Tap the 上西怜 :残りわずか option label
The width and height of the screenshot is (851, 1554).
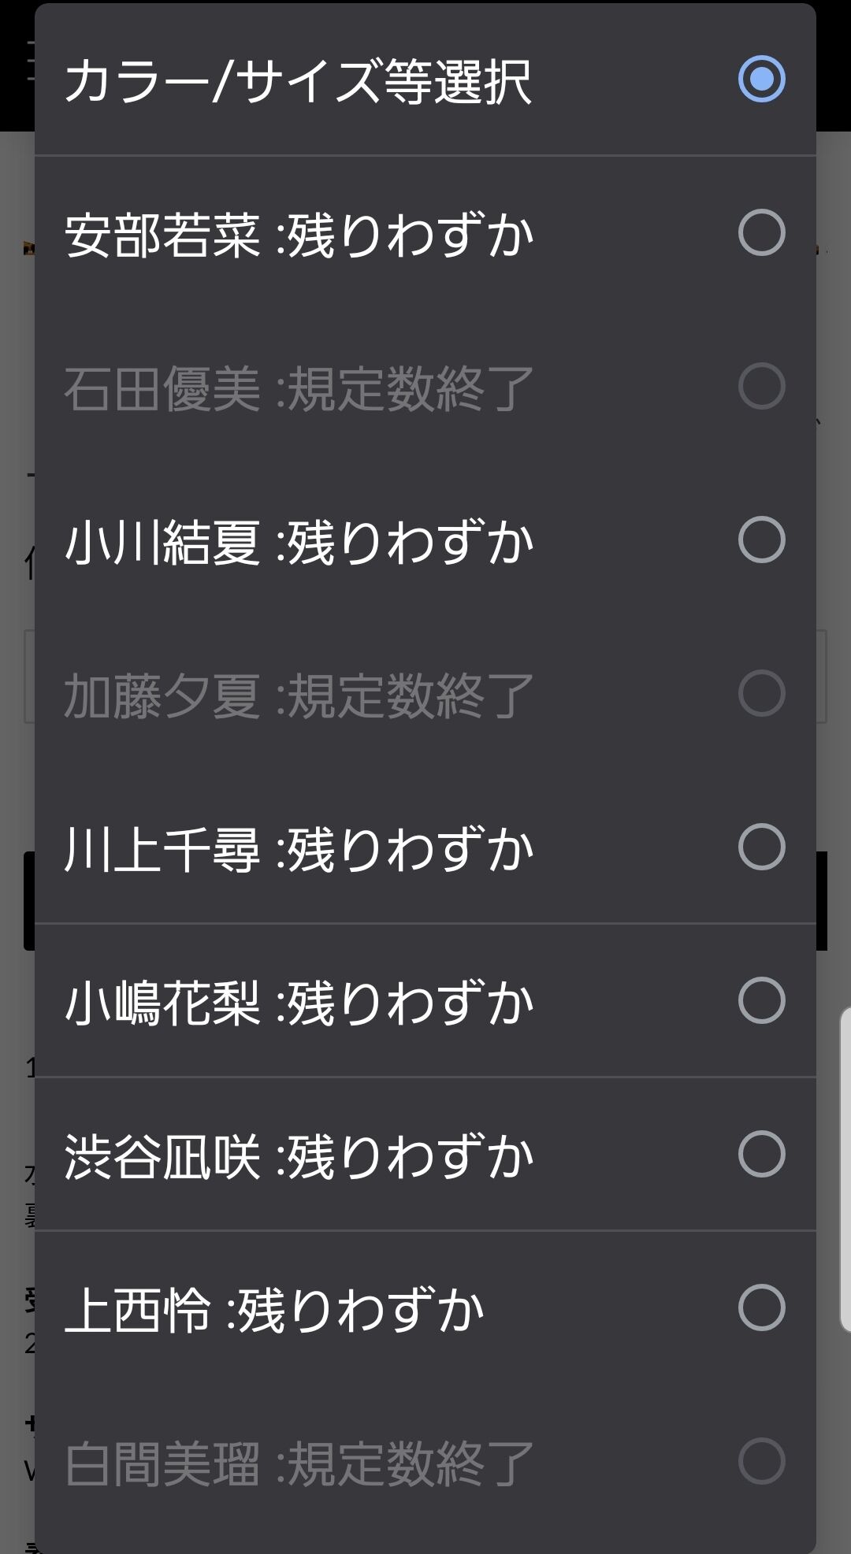pyautogui.click(x=274, y=1310)
